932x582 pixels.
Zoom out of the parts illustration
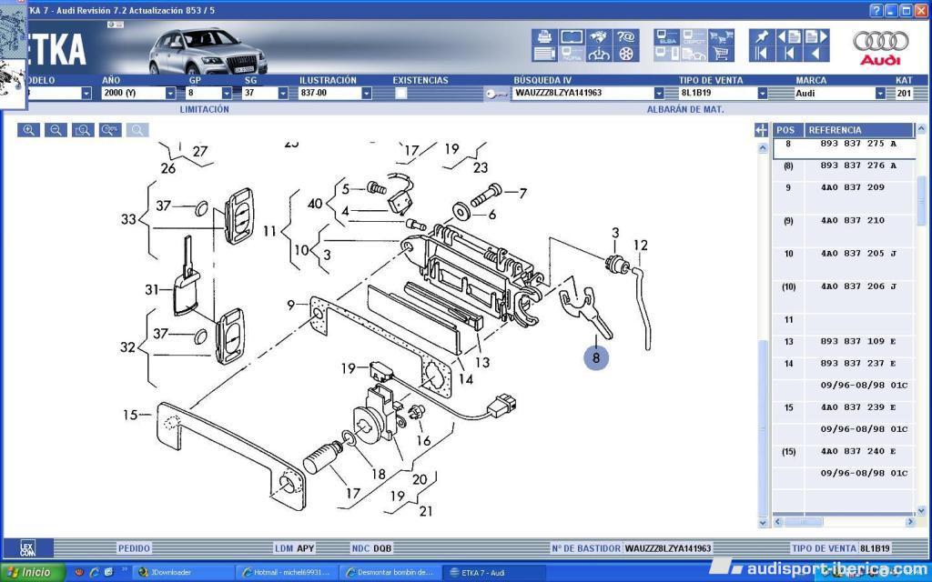coord(56,130)
